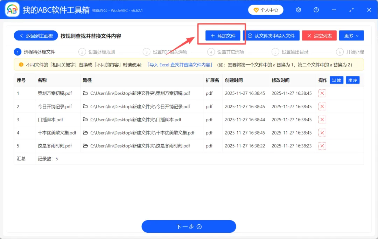Select file name 口播脚本.pdf
This screenshot has height=239, width=378.
[50, 119]
